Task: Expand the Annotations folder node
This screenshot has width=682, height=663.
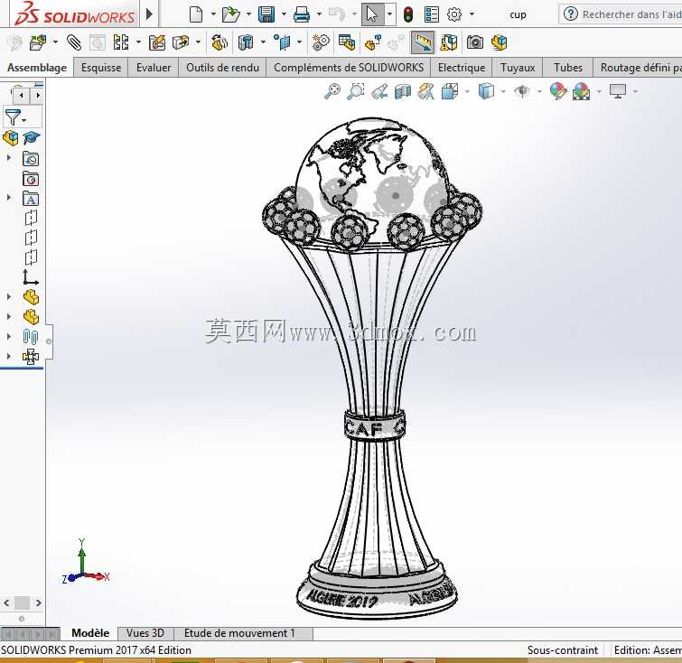Action: click(9, 198)
